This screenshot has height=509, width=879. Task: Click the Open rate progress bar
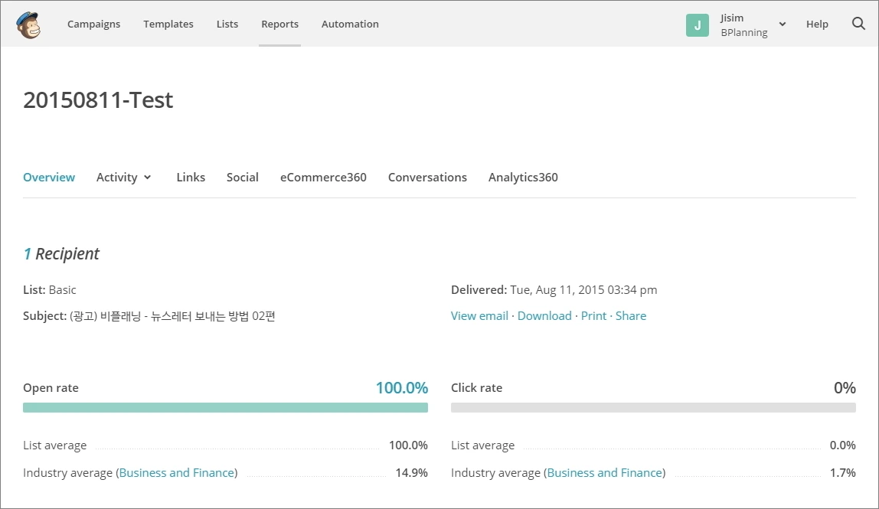point(225,408)
